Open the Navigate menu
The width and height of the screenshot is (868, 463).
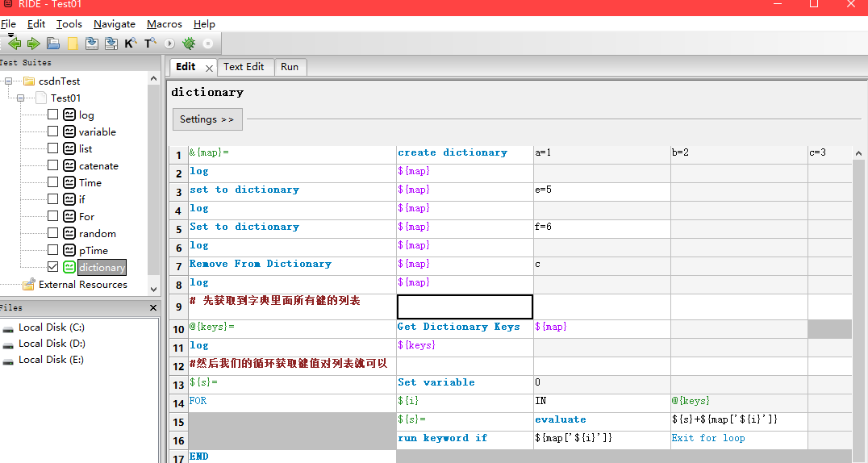[x=115, y=24]
